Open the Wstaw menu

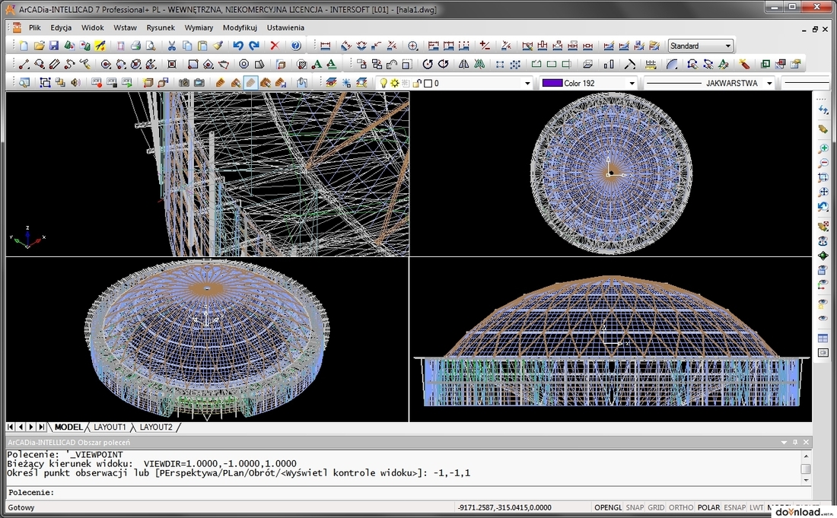coord(125,27)
